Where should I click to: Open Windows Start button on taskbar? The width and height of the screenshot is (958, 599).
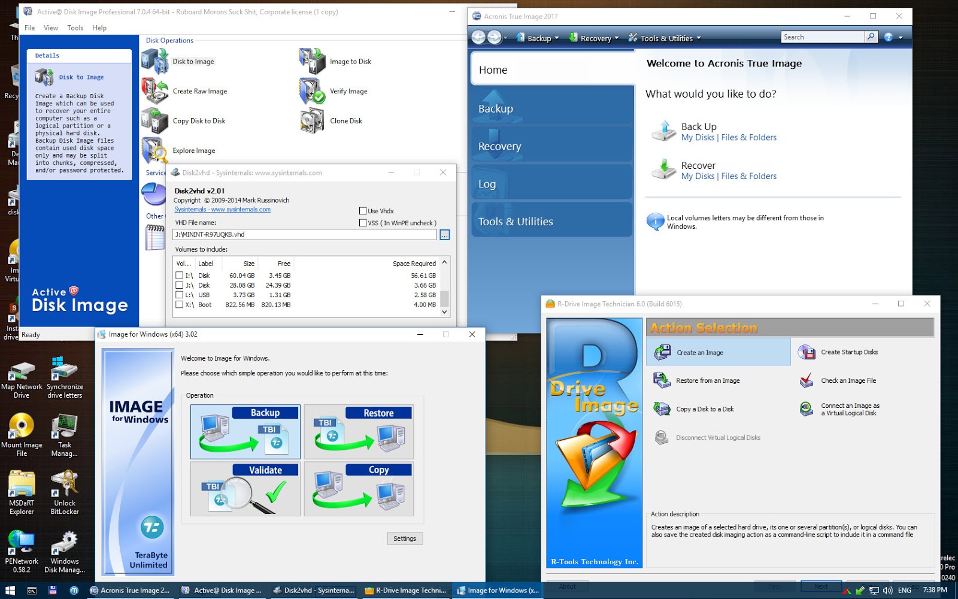click(10, 590)
